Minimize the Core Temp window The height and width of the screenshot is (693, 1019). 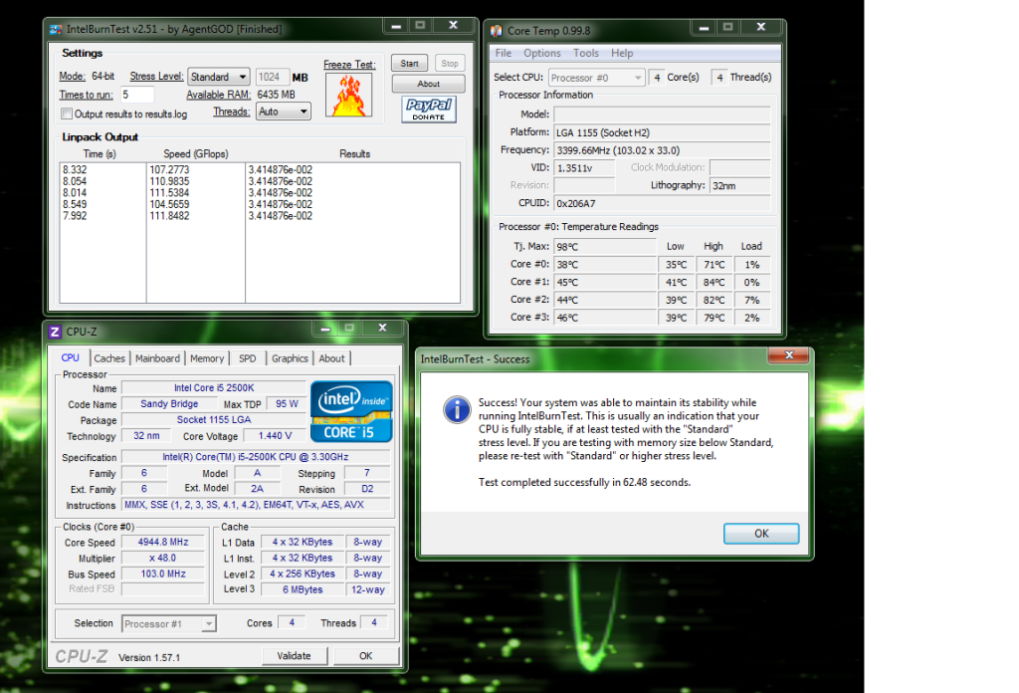(704, 27)
